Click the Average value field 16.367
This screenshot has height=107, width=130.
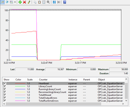click(55, 69)
